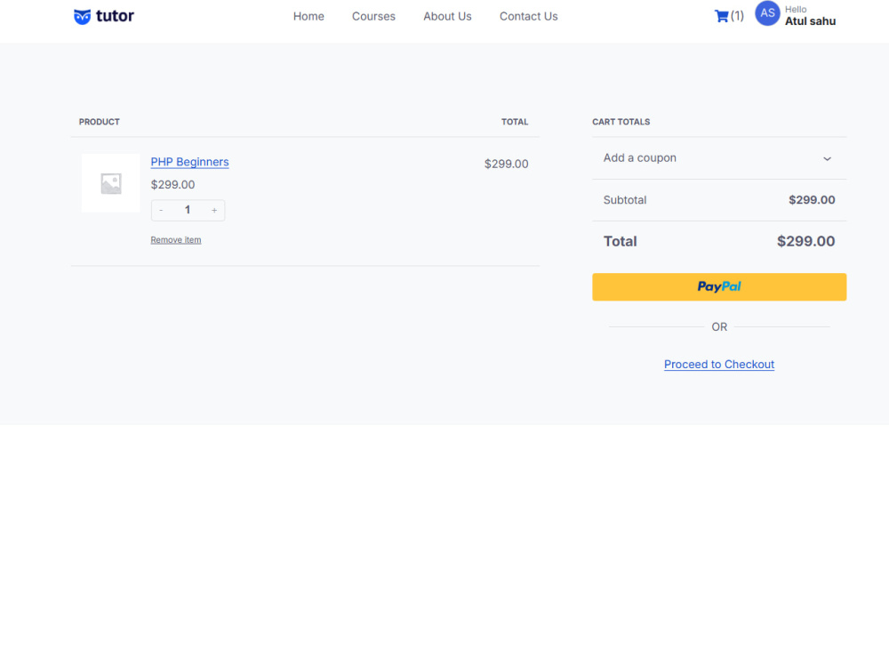Click the Total $299.00 amount in cart totals
Image resolution: width=889 pixels, height=667 pixels.
805,241
